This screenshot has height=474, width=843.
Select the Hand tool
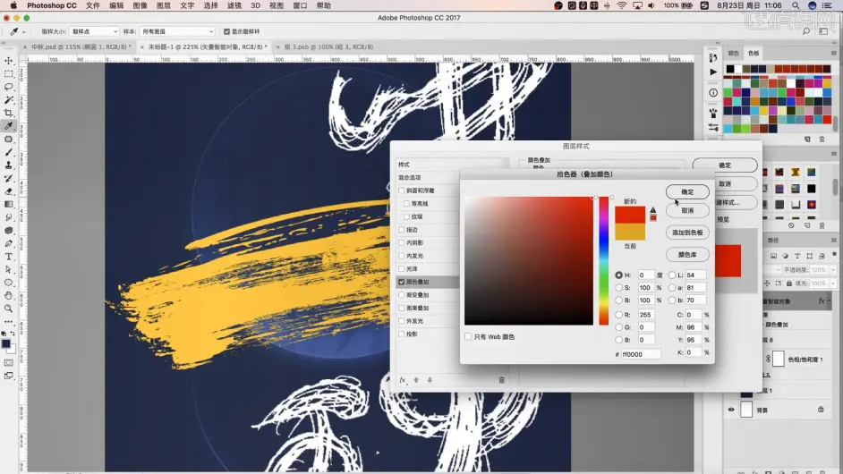point(9,295)
